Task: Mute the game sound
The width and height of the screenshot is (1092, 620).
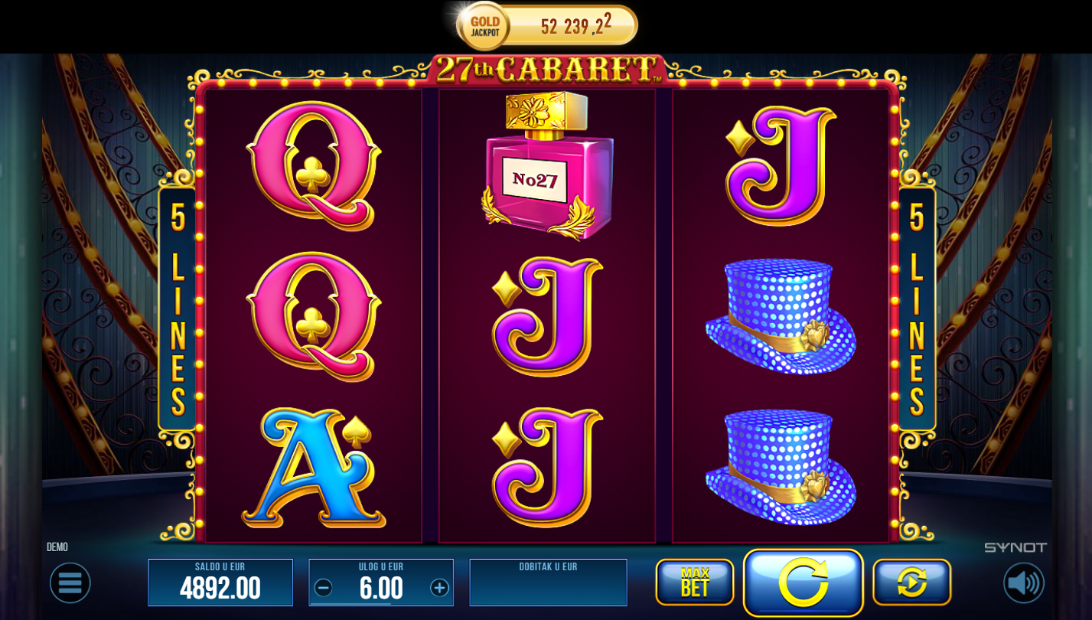Action: [1024, 583]
